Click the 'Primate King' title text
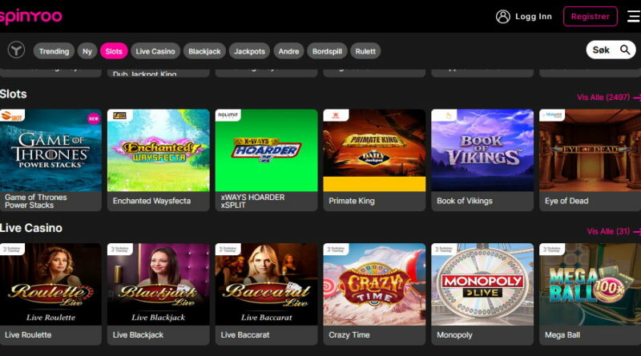 tap(352, 201)
